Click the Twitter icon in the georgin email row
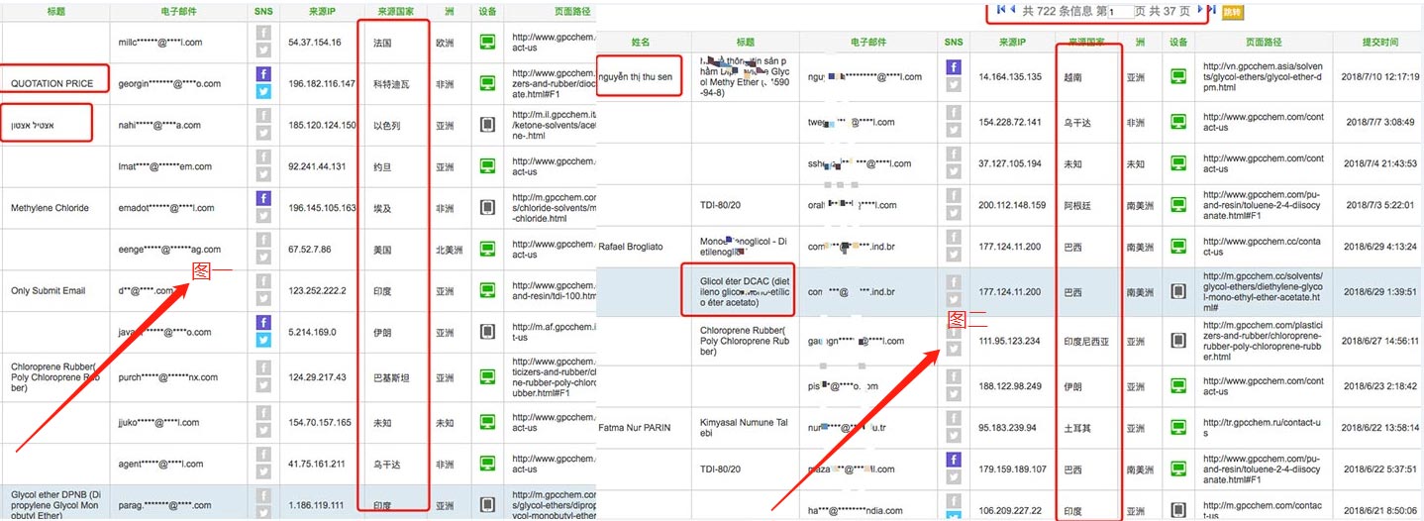Screen dimensions: 1424x521 coord(263,91)
